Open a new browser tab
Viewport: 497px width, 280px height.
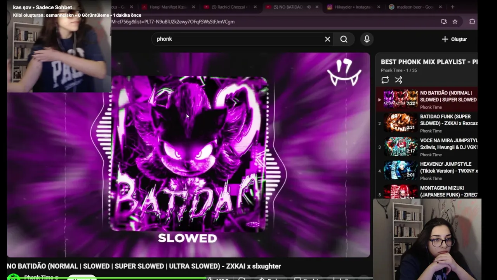[452, 7]
